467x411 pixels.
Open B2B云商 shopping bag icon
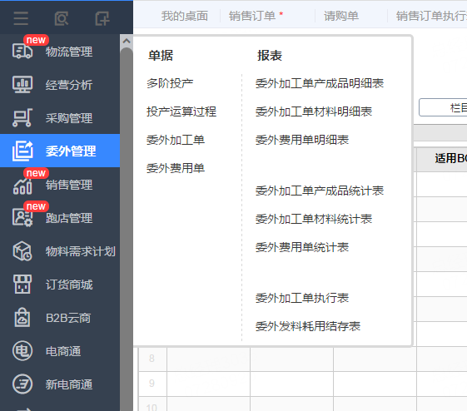pos(22,318)
